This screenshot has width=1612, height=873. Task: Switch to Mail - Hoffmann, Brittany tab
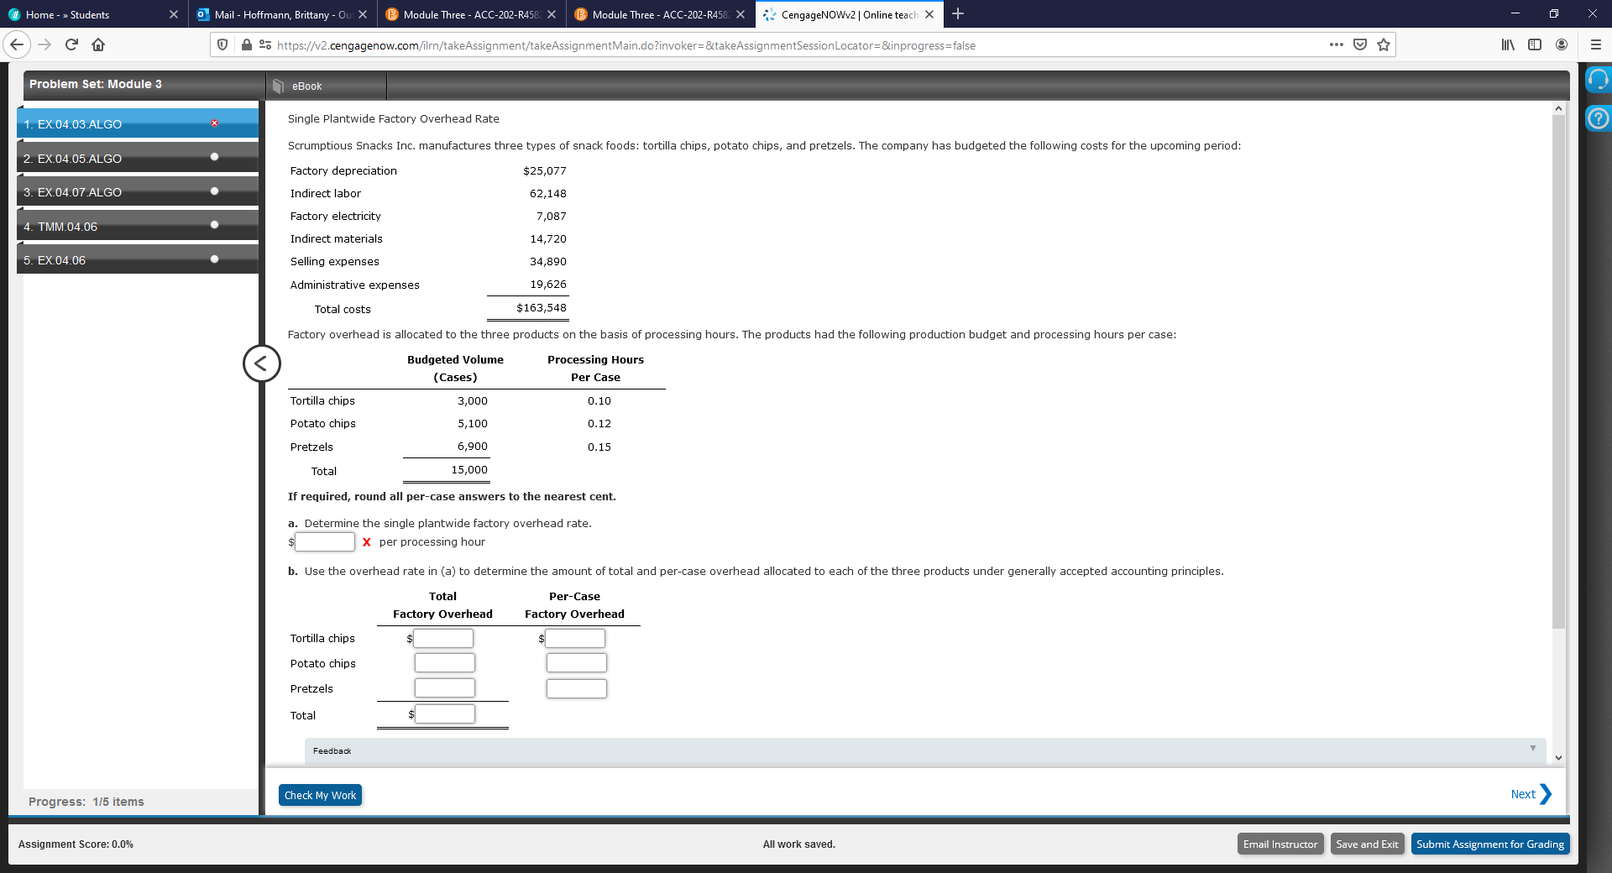click(x=283, y=14)
